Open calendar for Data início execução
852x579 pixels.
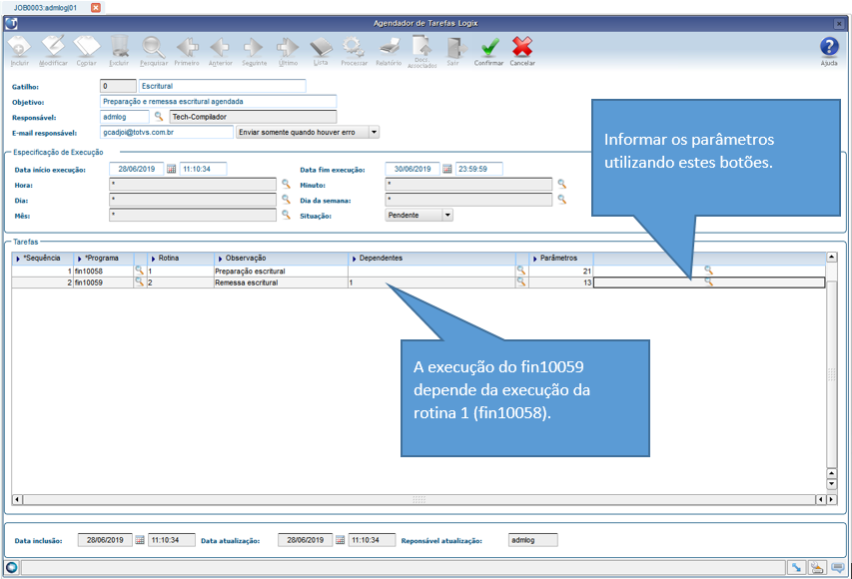point(171,169)
